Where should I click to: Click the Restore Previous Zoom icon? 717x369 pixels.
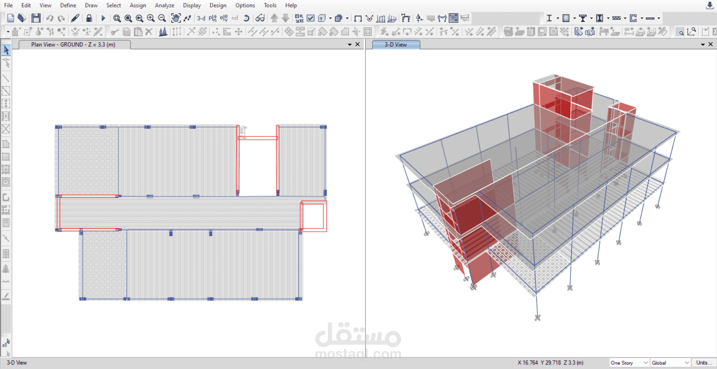coord(139,18)
